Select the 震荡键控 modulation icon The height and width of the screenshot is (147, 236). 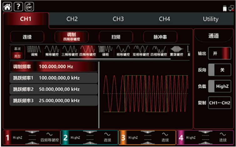[177, 51]
